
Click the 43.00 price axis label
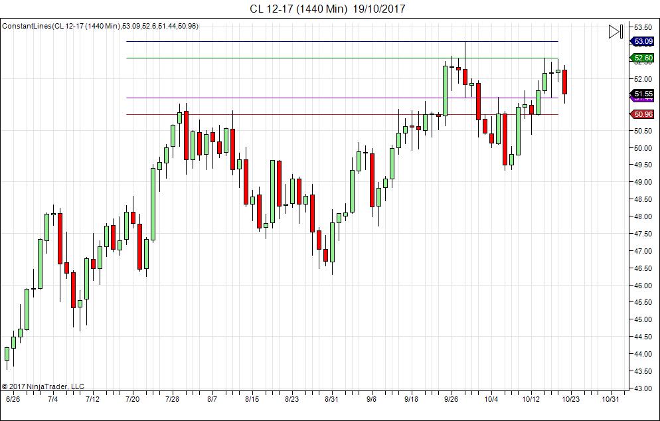pyautogui.click(x=643, y=388)
